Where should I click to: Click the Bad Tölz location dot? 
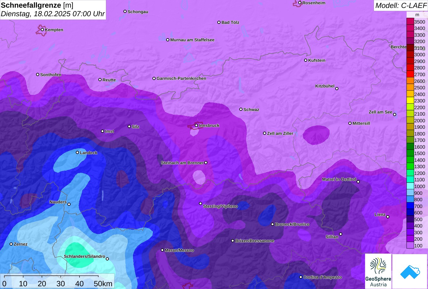219,22
